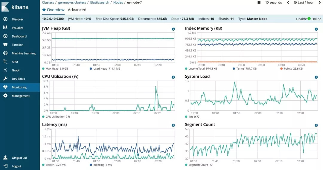Click the green Online health indicator

(309, 19)
